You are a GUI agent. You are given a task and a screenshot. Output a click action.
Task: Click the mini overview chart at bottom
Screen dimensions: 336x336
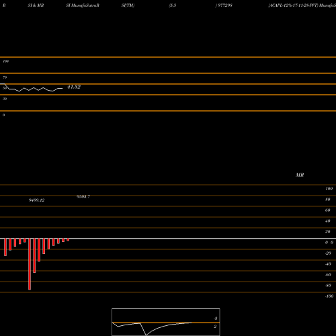point(166,322)
